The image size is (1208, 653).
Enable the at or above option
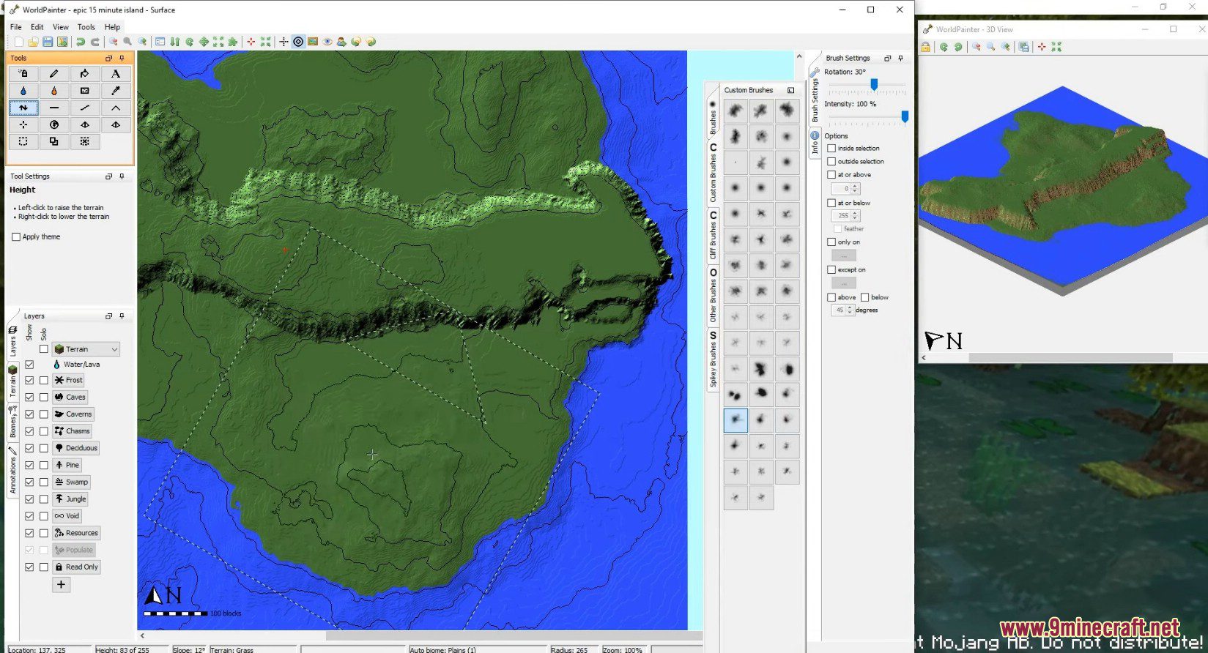[831, 174]
